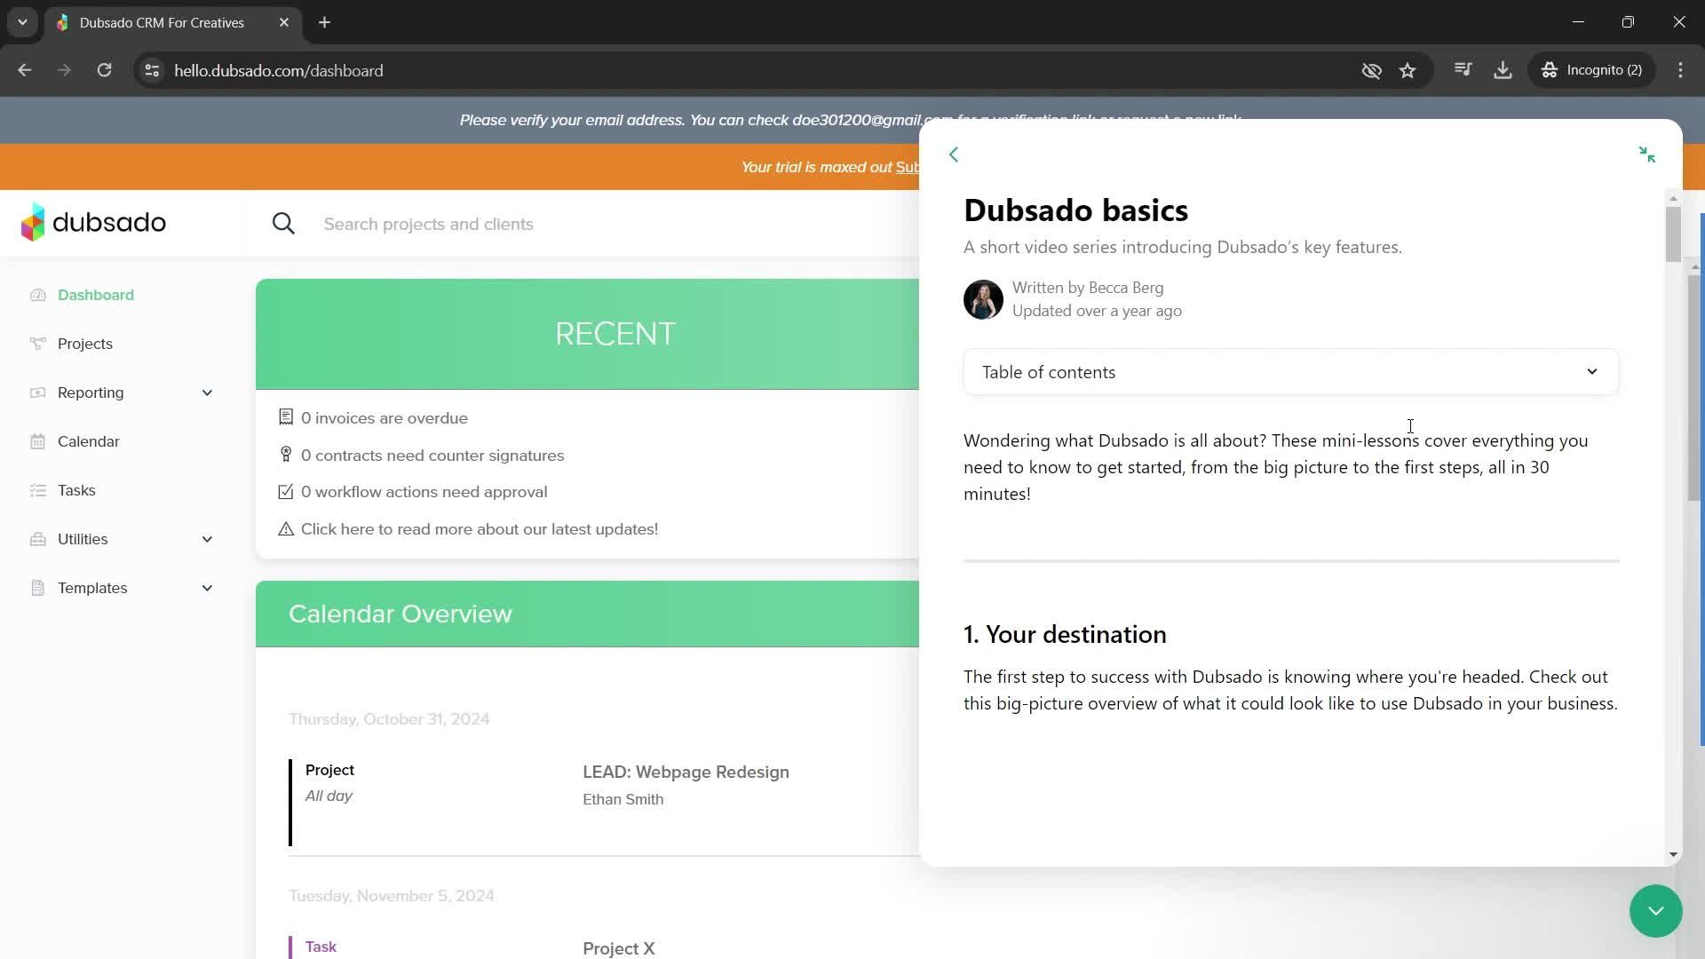Expand the Utilities menu chevron
The height and width of the screenshot is (959, 1705).
click(207, 539)
